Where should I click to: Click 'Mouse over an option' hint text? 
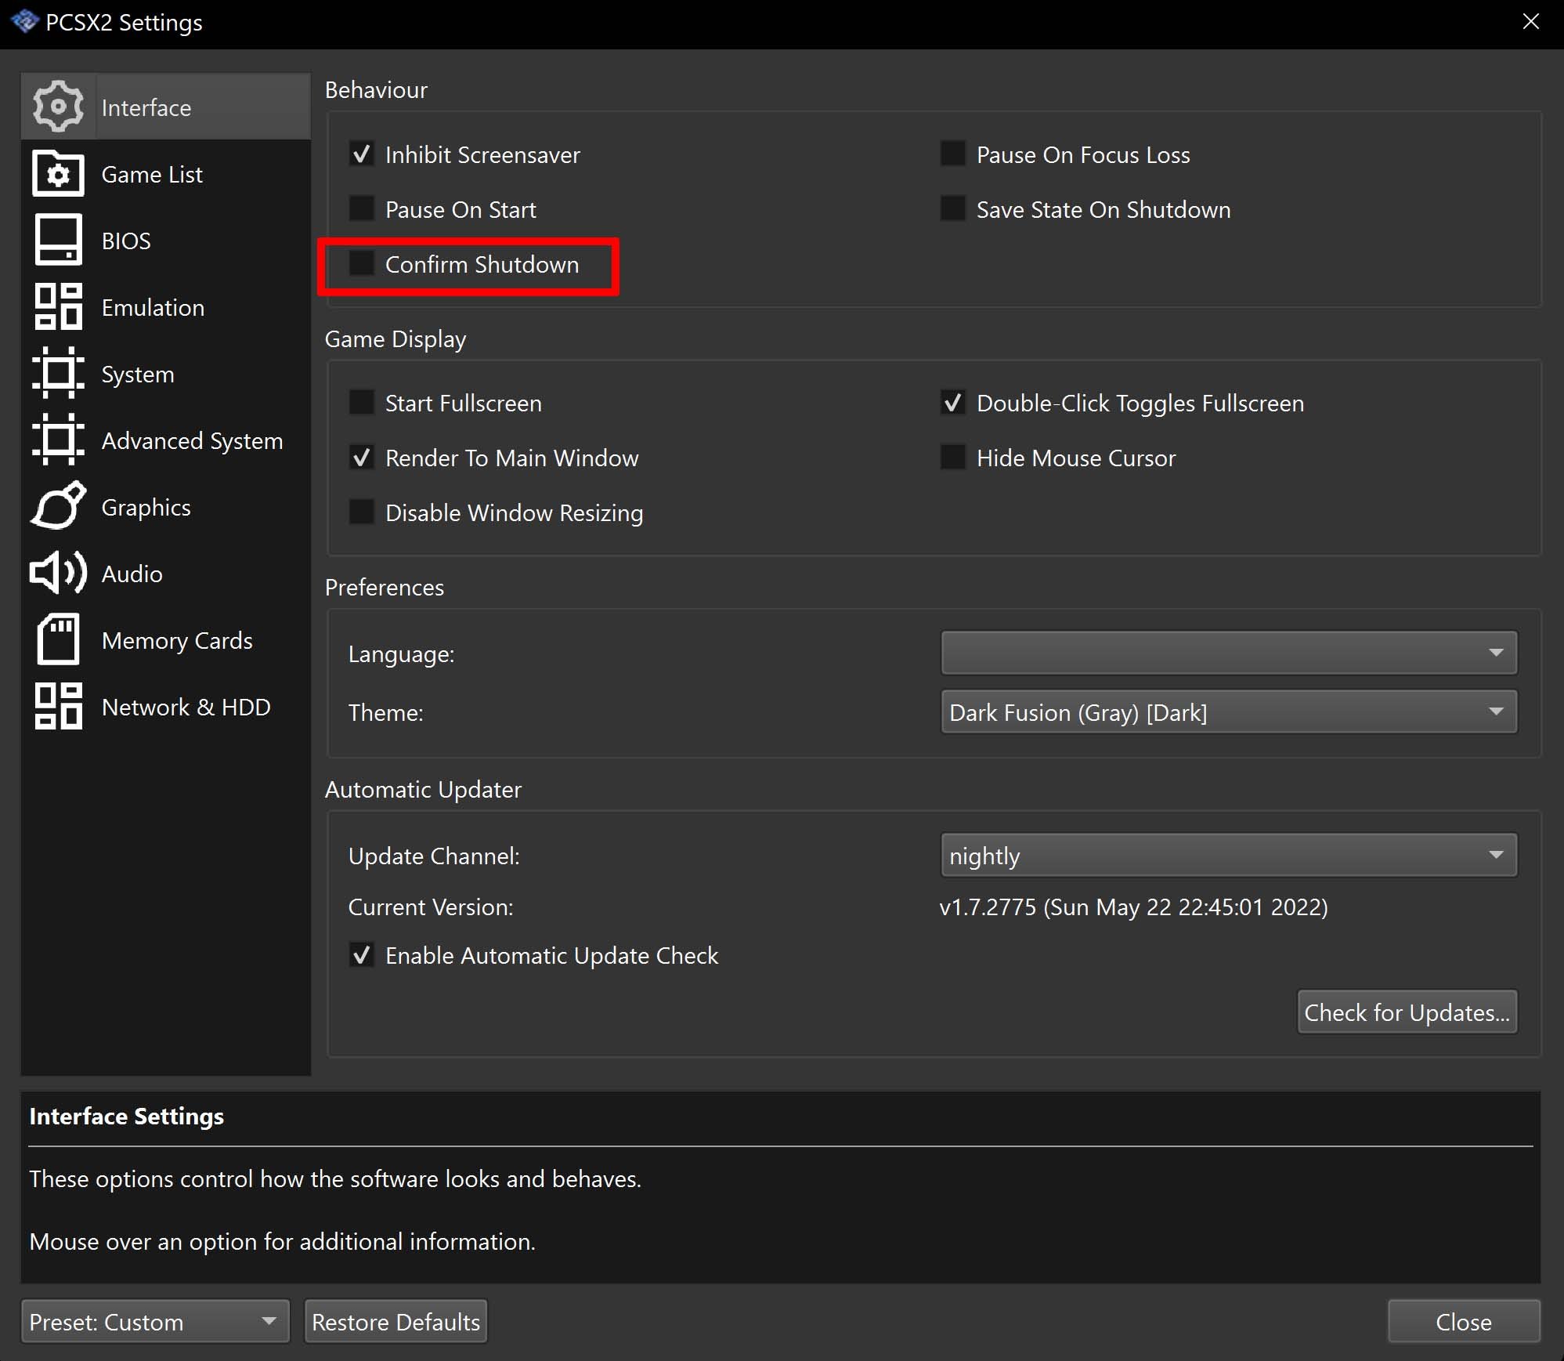(282, 1241)
